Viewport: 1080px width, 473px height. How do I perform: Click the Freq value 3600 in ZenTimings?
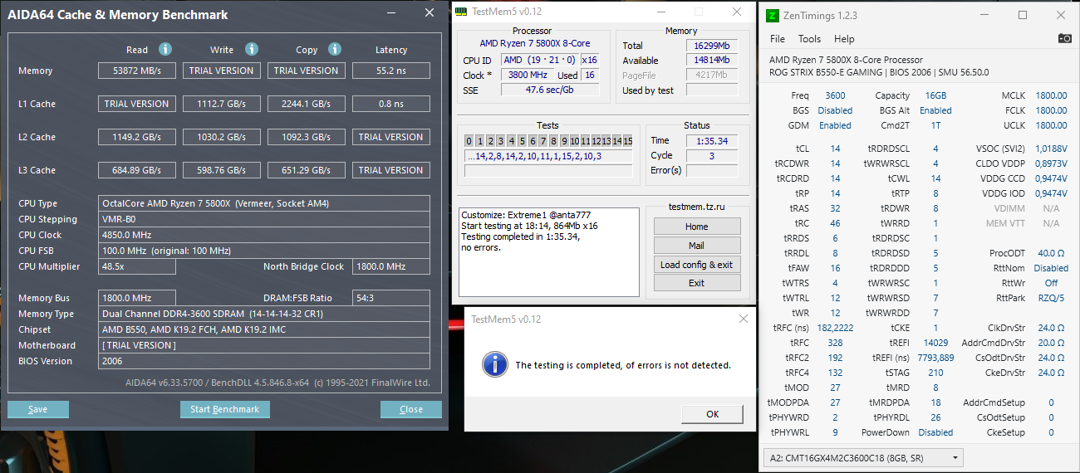pyautogui.click(x=835, y=95)
